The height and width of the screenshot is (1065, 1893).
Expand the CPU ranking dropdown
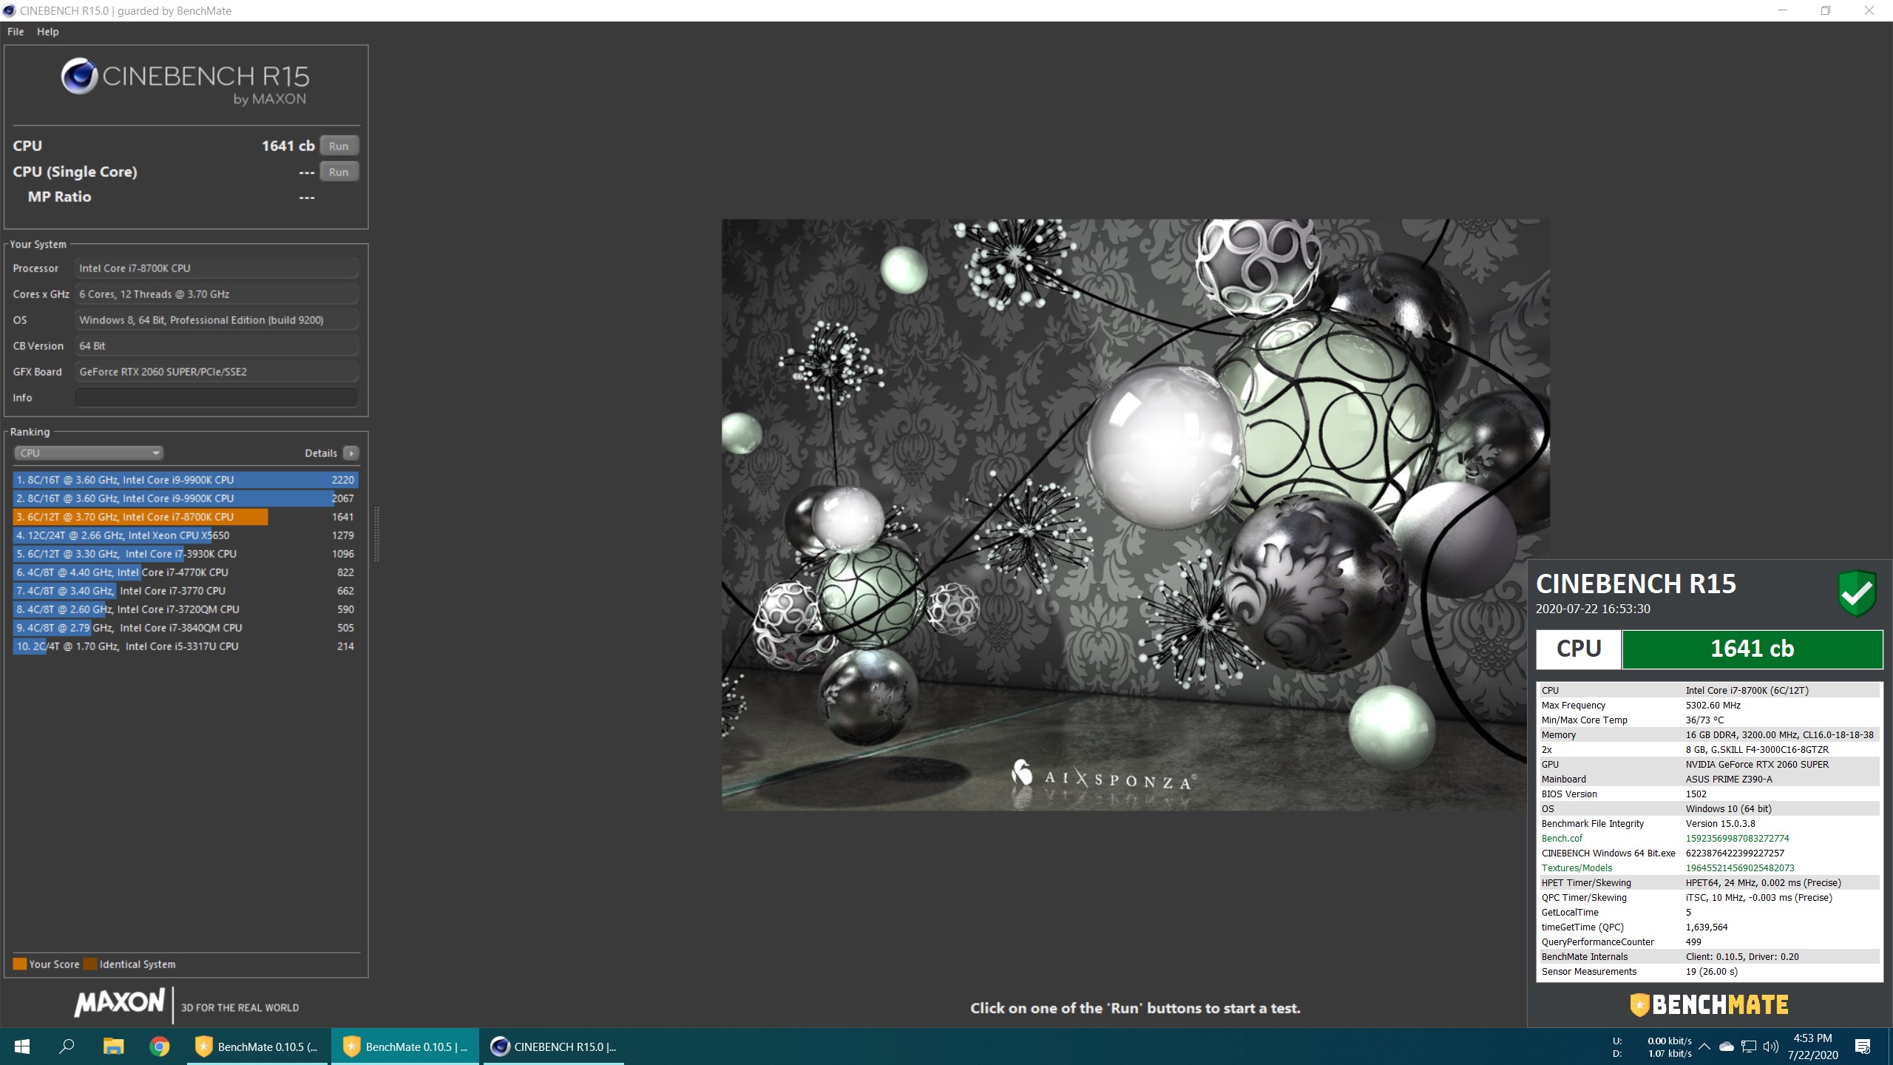click(89, 453)
